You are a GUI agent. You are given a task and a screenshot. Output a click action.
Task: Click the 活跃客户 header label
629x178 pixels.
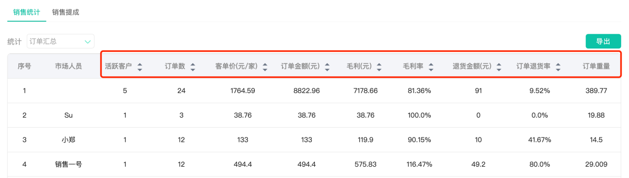(x=118, y=66)
